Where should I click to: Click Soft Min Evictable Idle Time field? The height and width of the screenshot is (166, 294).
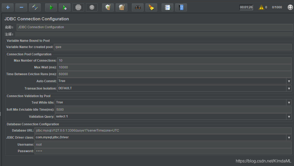(x=173, y=110)
